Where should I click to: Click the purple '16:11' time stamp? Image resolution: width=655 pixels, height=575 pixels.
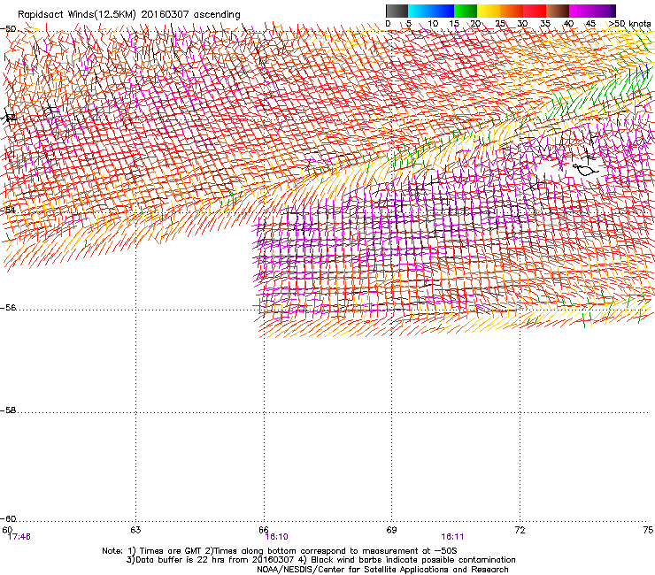tap(452, 537)
